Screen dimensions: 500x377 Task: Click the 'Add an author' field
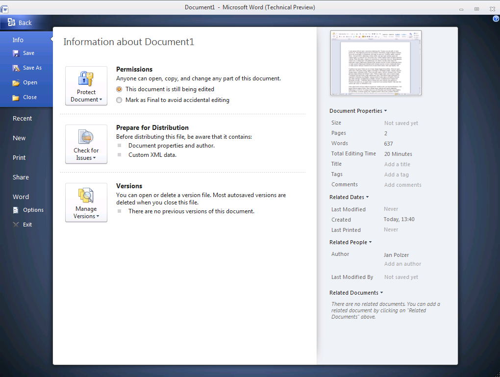pos(402,264)
